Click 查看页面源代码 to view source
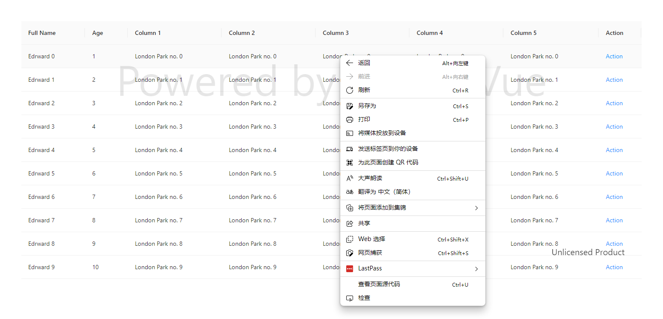This screenshot has width=663, height=319. tap(379, 284)
